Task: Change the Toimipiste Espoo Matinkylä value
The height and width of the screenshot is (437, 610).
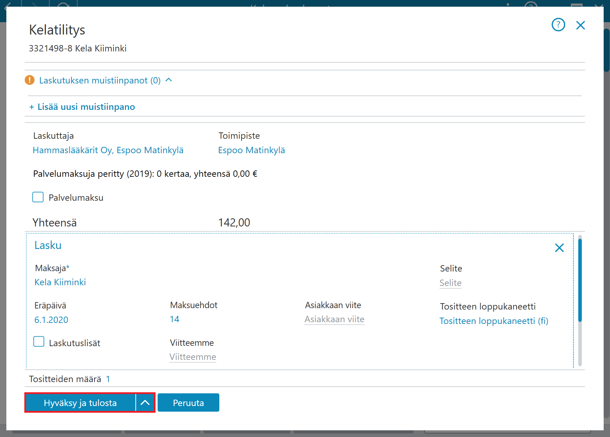Action: (251, 150)
